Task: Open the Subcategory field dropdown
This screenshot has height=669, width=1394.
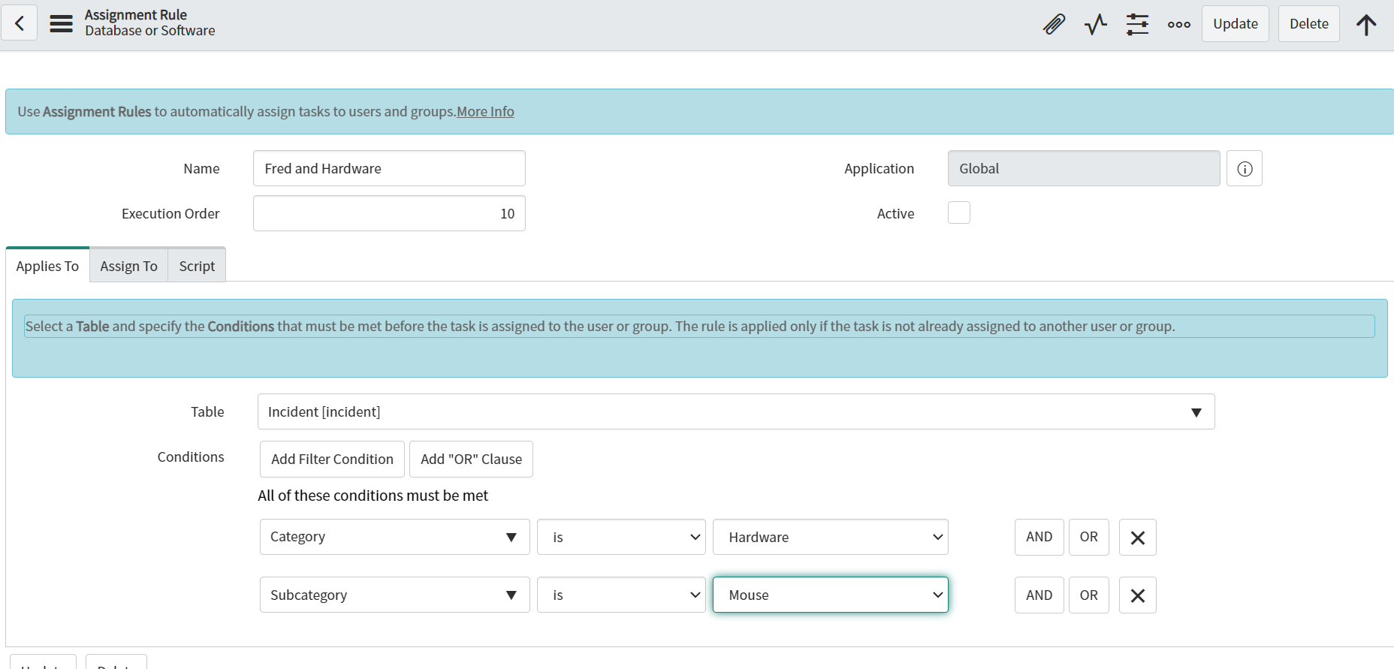Action: (395, 595)
